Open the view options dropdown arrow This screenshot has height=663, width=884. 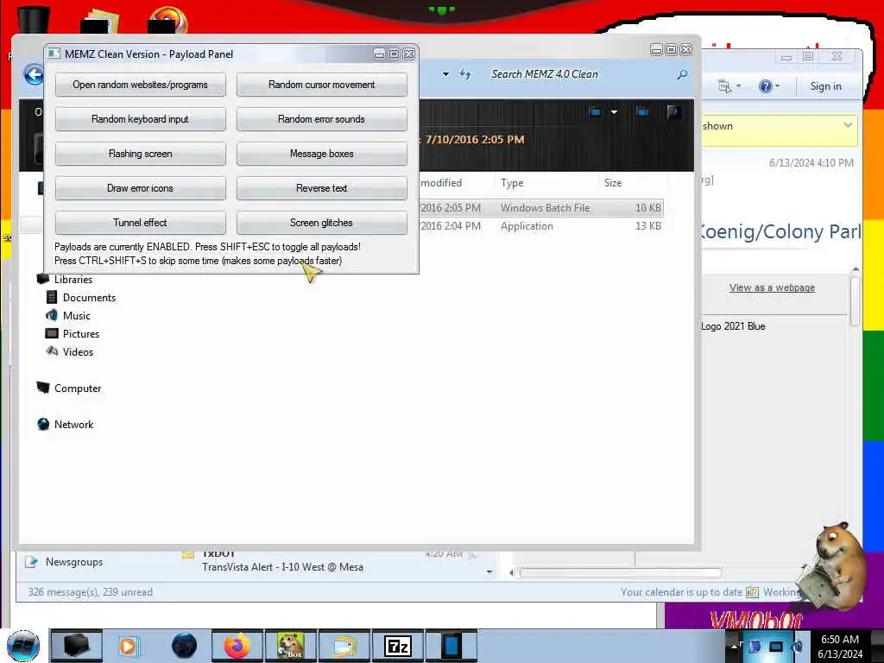(x=614, y=112)
